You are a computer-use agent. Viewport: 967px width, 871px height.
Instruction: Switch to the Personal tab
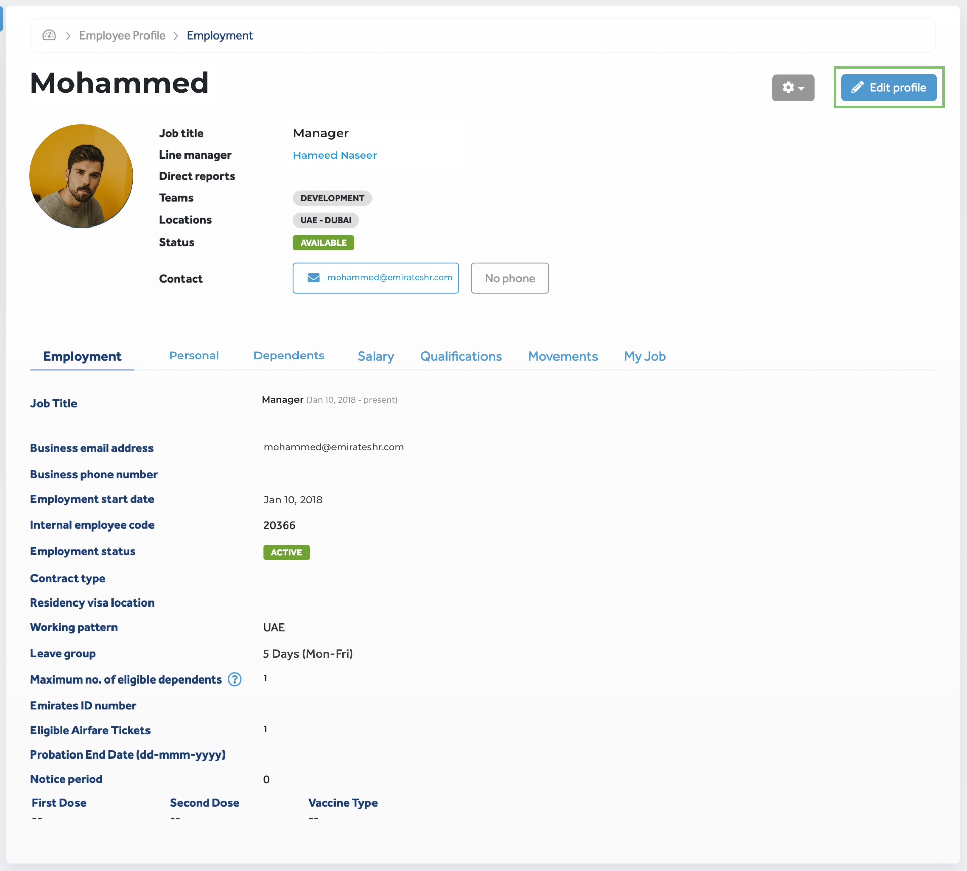[194, 356]
